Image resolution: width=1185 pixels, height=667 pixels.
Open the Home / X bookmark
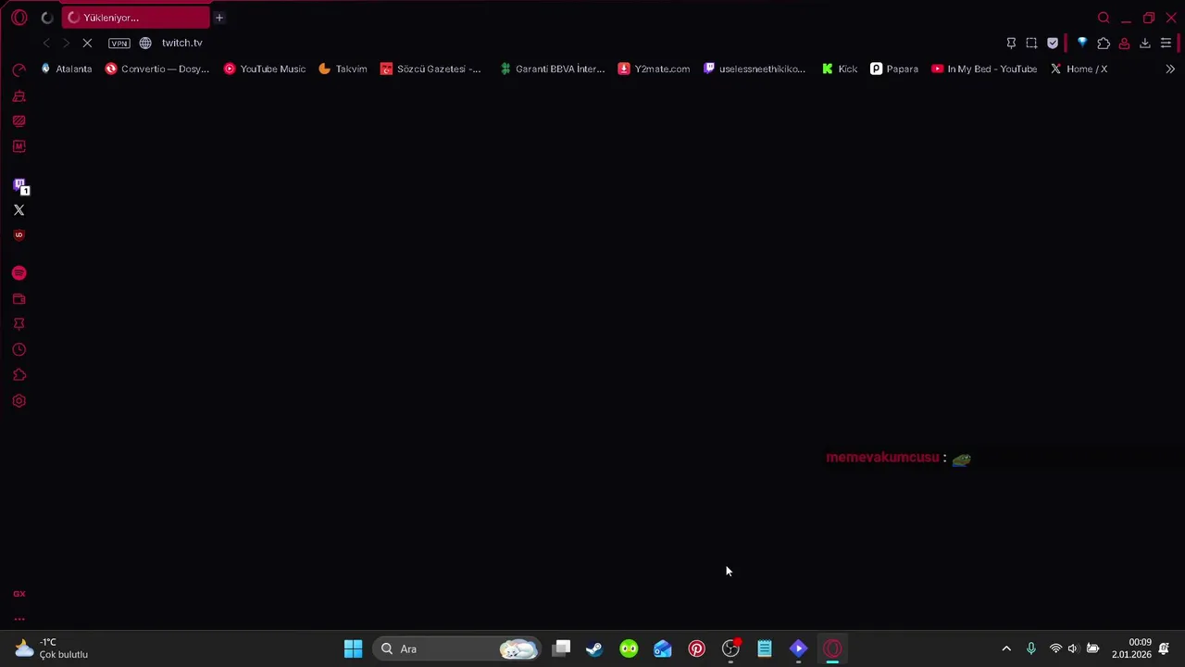point(1079,69)
